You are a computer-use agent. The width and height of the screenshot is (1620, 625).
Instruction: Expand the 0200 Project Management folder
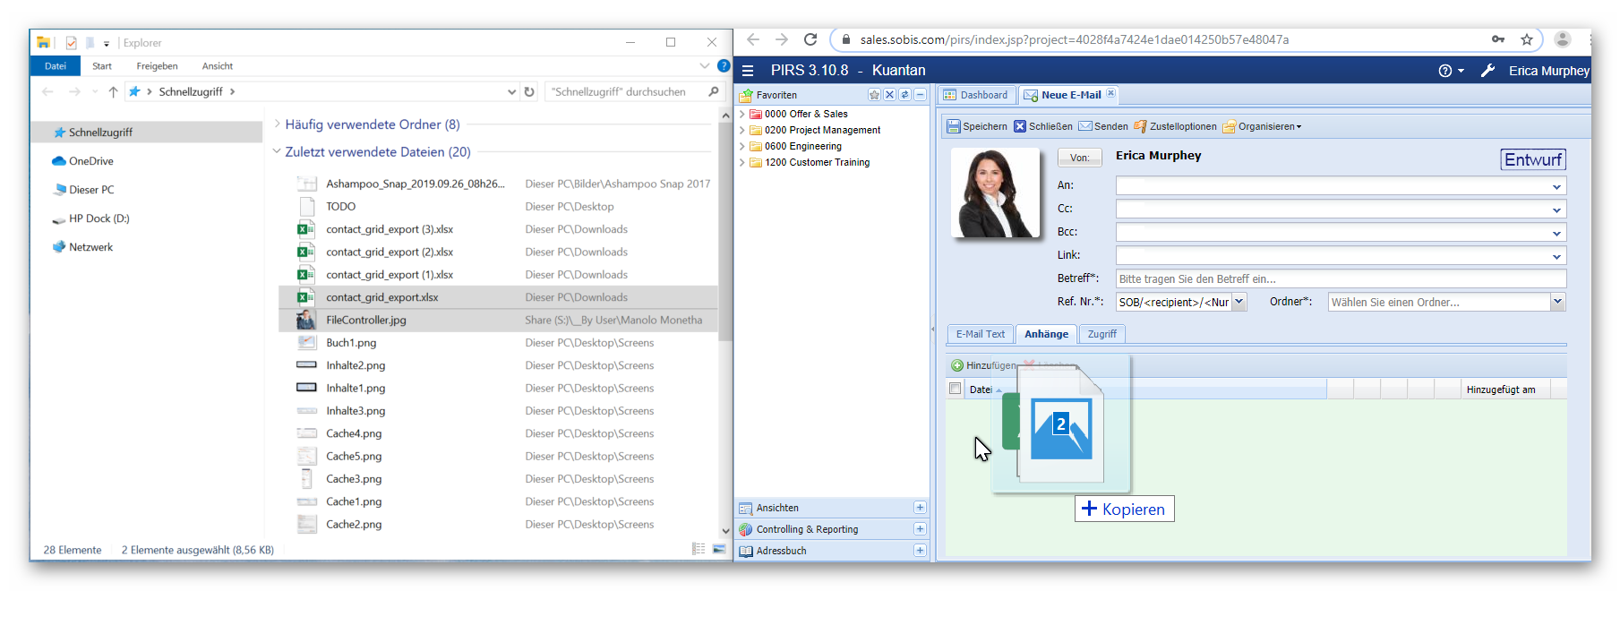(x=741, y=131)
